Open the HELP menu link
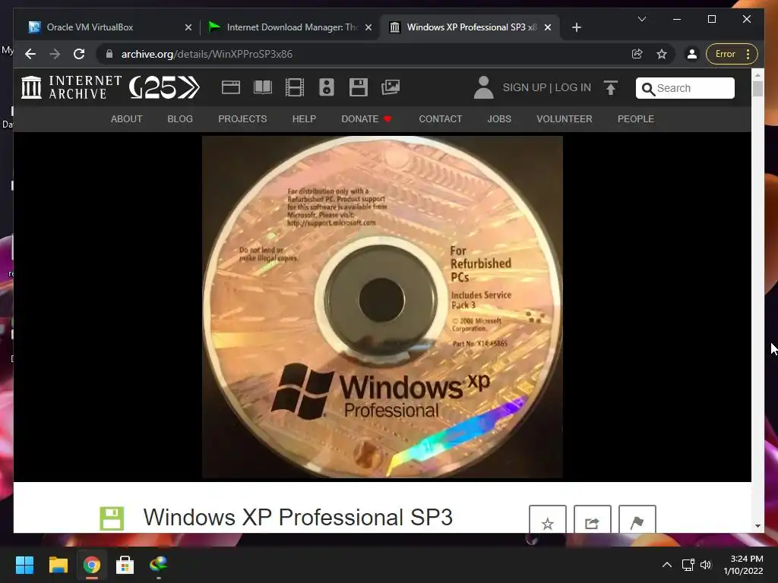This screenshot has height=583, width=778. 304,119
